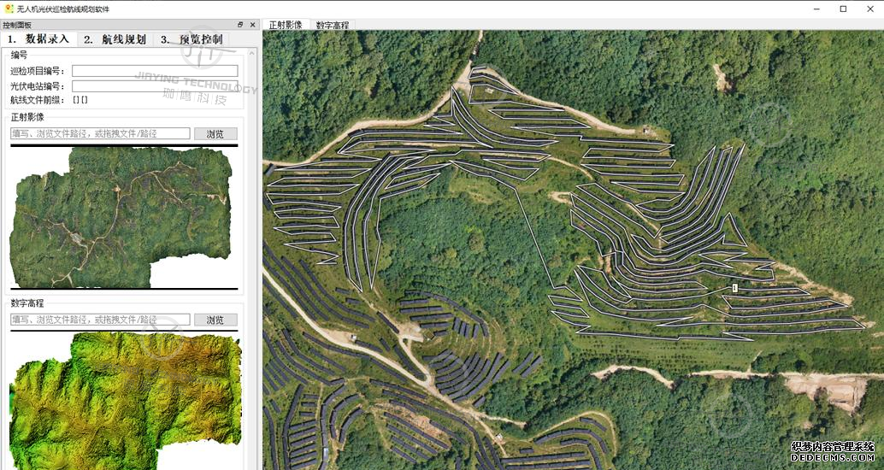The width and height of the screenshot is (884, 470).
Task: Switch map view to the 数字高程 tab
Action: (x=332, y=25)
